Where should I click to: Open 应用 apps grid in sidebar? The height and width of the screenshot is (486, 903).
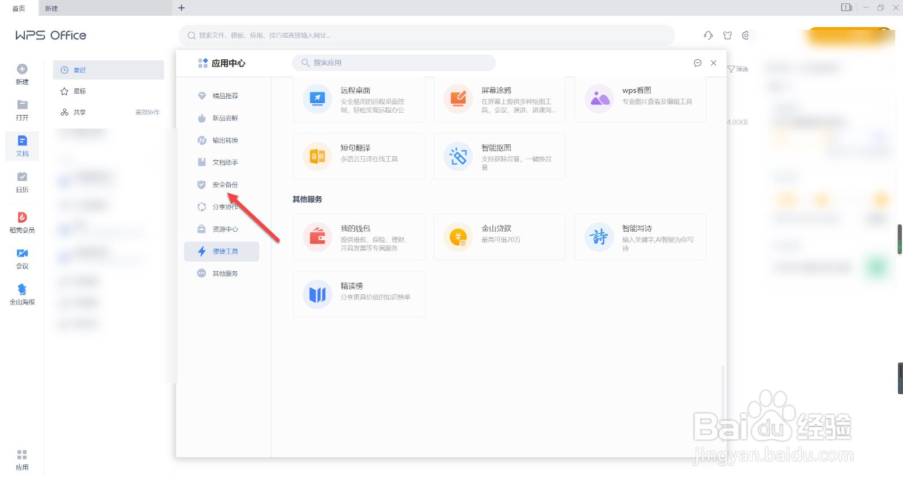coord(22,460)
